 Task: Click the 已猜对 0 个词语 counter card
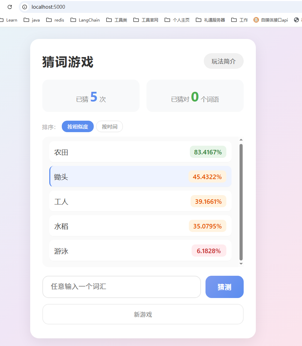(x=195, y=96)
